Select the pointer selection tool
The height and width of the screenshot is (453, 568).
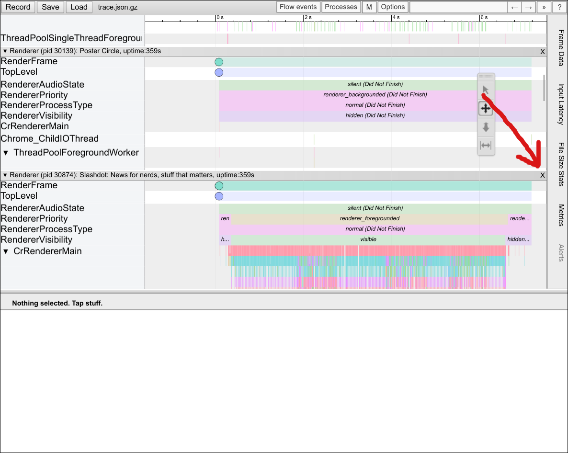click(486, 90)
